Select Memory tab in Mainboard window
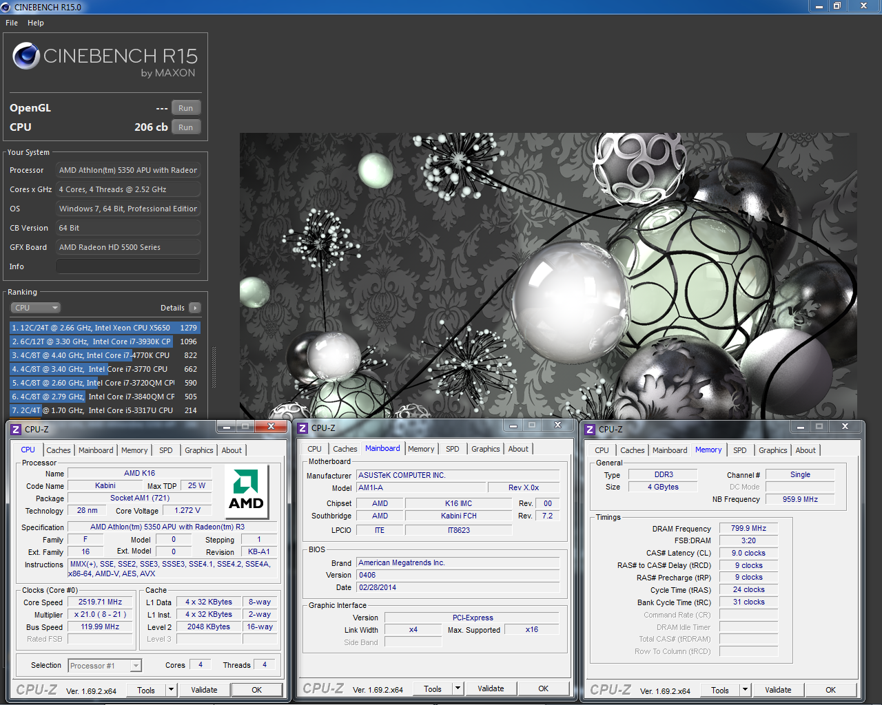Viewport: 882px width, 705px height. pos(421,449)
